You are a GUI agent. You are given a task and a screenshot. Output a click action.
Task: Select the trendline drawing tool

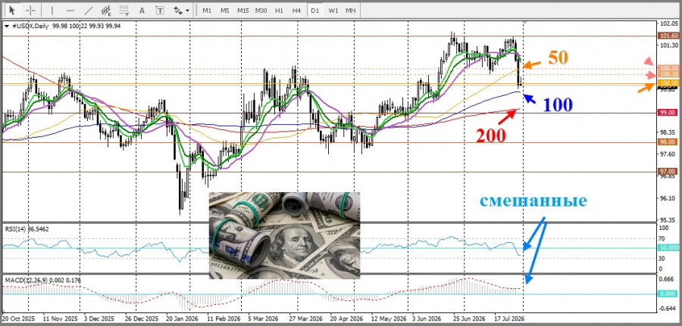tap(89, 10)
